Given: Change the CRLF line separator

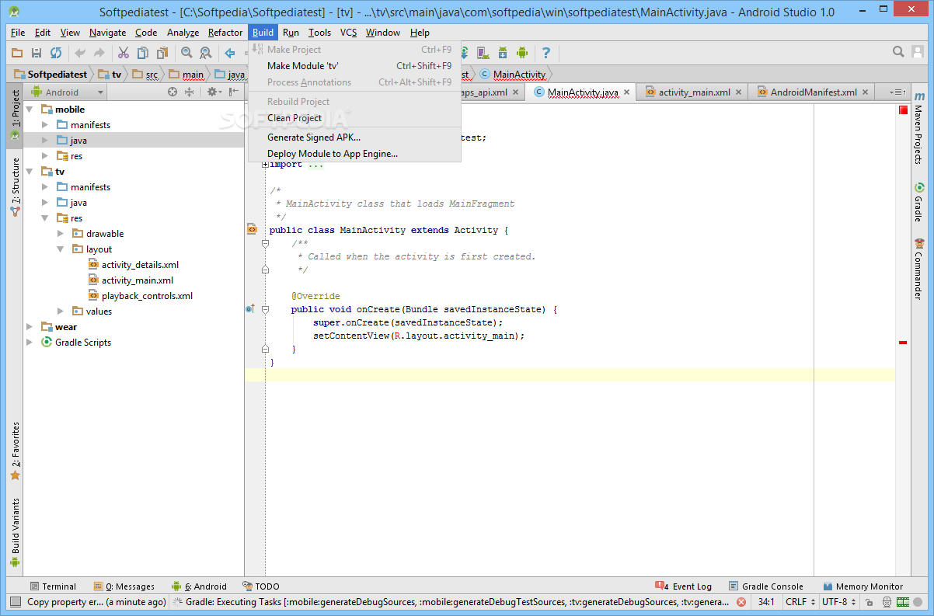Looking at the screenshot, I should pyautogui.click(x=800, y=602).
